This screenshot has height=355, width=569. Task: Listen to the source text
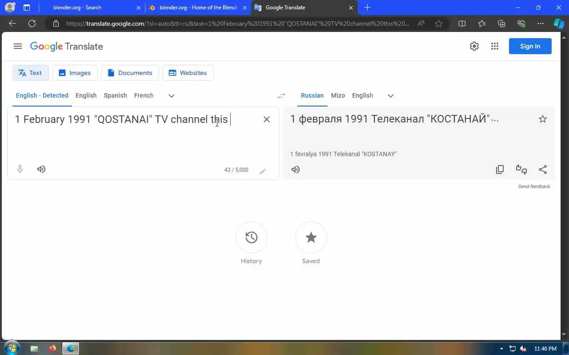(41, 169)
